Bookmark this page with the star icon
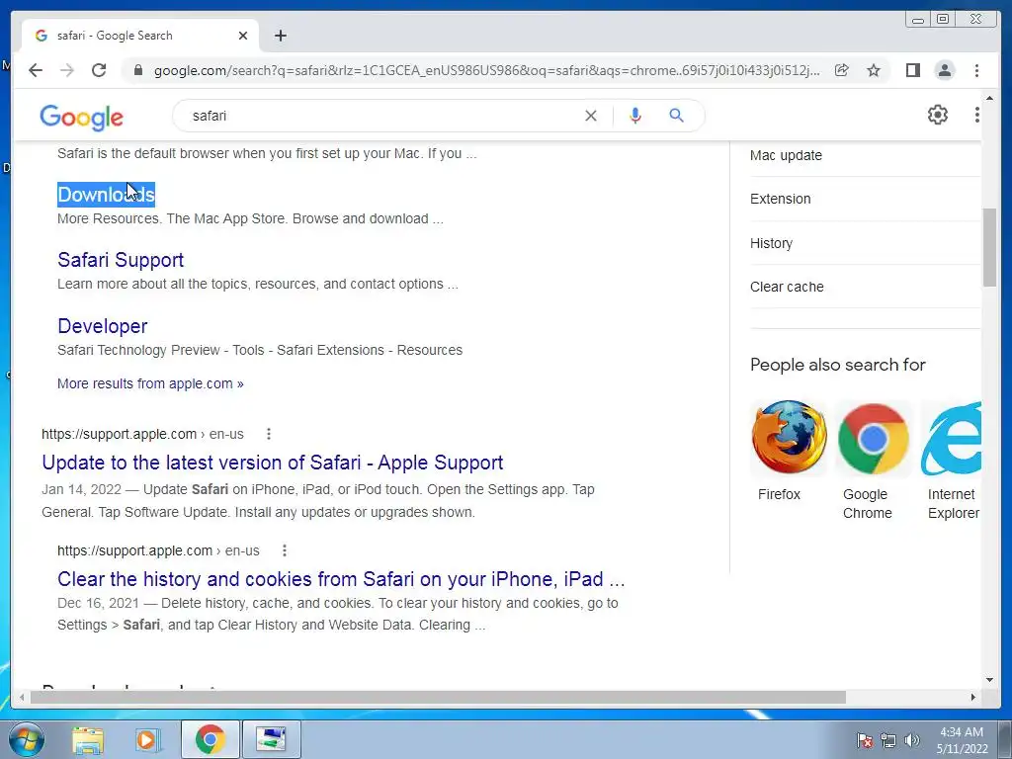 coord(874,70)
